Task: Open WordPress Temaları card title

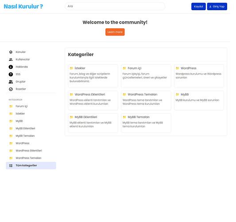Action: tap(143, 95)
